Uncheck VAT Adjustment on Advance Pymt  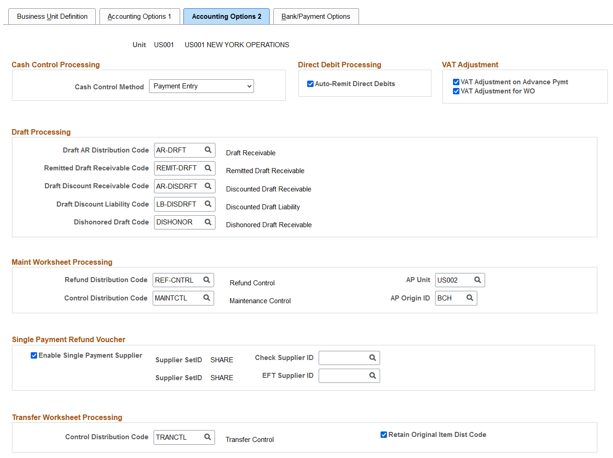click(x=456, y=82)
